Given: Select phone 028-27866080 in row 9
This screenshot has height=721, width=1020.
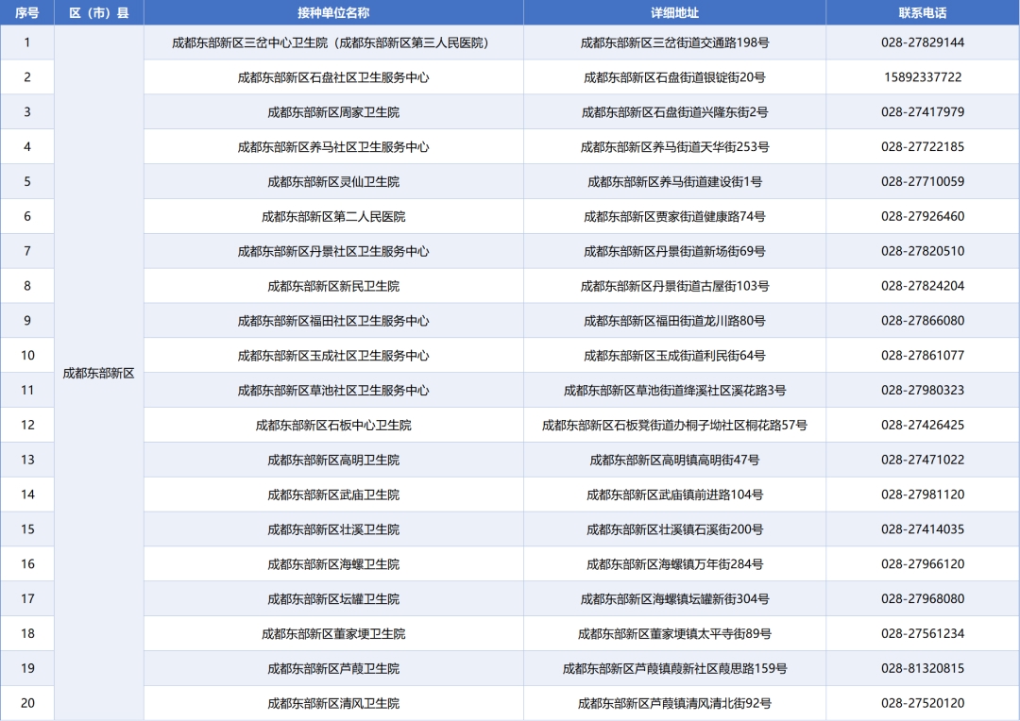Looking at the screenshot, I should coord(923,321).
